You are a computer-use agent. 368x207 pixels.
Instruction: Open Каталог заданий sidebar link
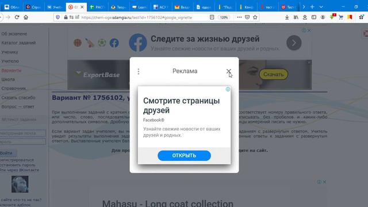pyautogui.click(x=18, y=43)
